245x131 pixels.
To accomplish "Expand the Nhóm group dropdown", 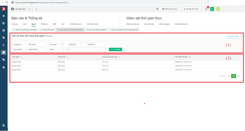I will pyautogui.click(x=83, y=49).
